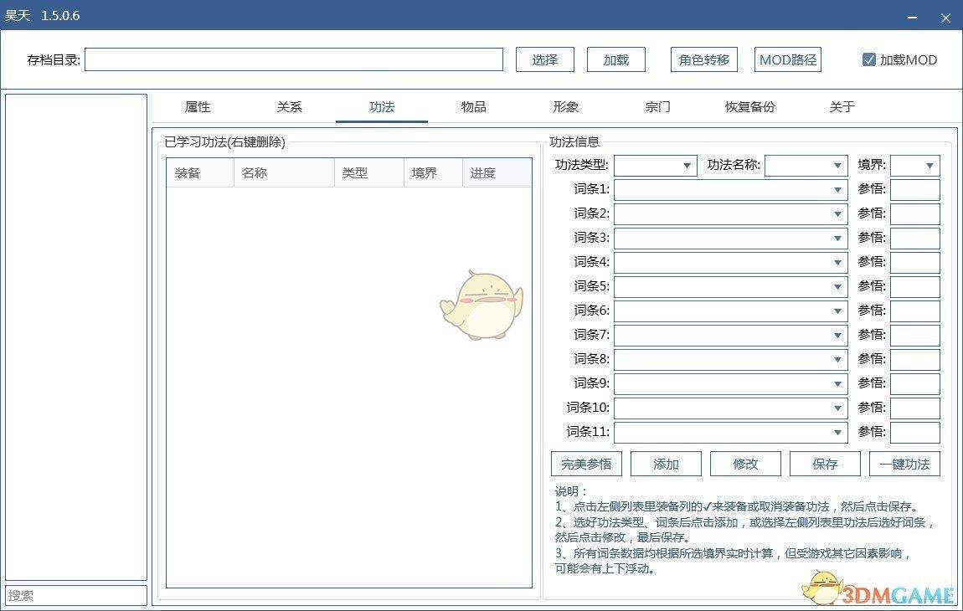Open the 词条8 combo box
This screenshot has height=611, width=963.
tap(731, 359)
